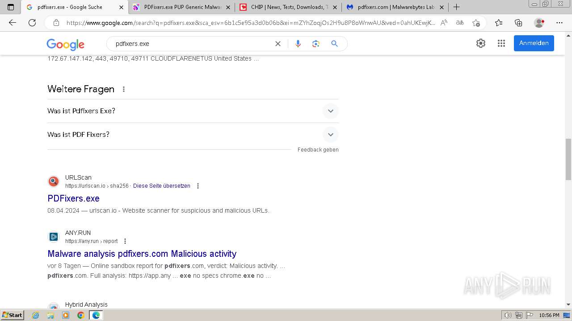Viewport: 572px width, 321px height.
Task: Open Google quick settings gear
Action: [x=481, y=43]
